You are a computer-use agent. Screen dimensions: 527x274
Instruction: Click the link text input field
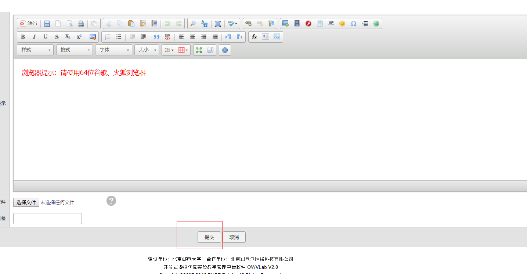click(x=47, y=218)
